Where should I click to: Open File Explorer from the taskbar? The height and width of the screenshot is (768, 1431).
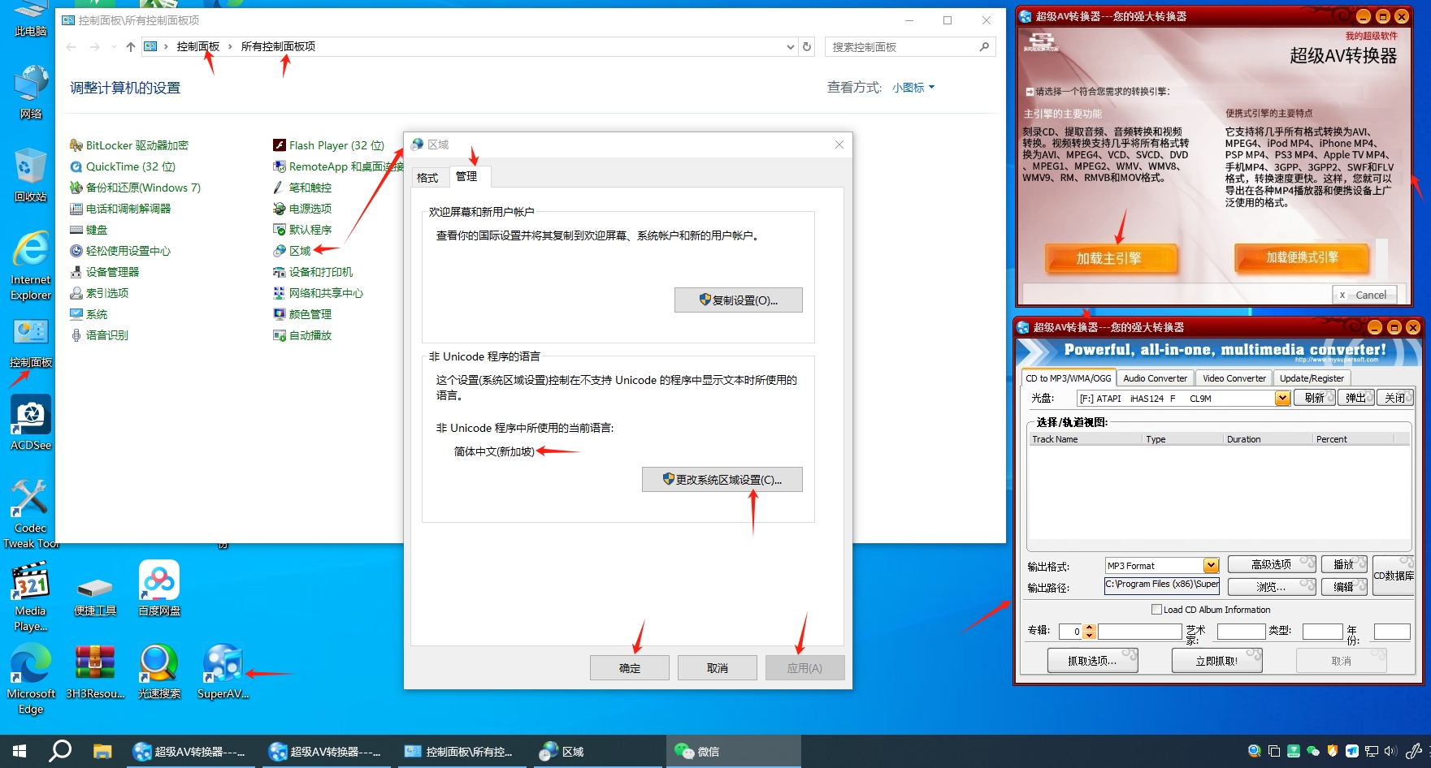[102, 751]
